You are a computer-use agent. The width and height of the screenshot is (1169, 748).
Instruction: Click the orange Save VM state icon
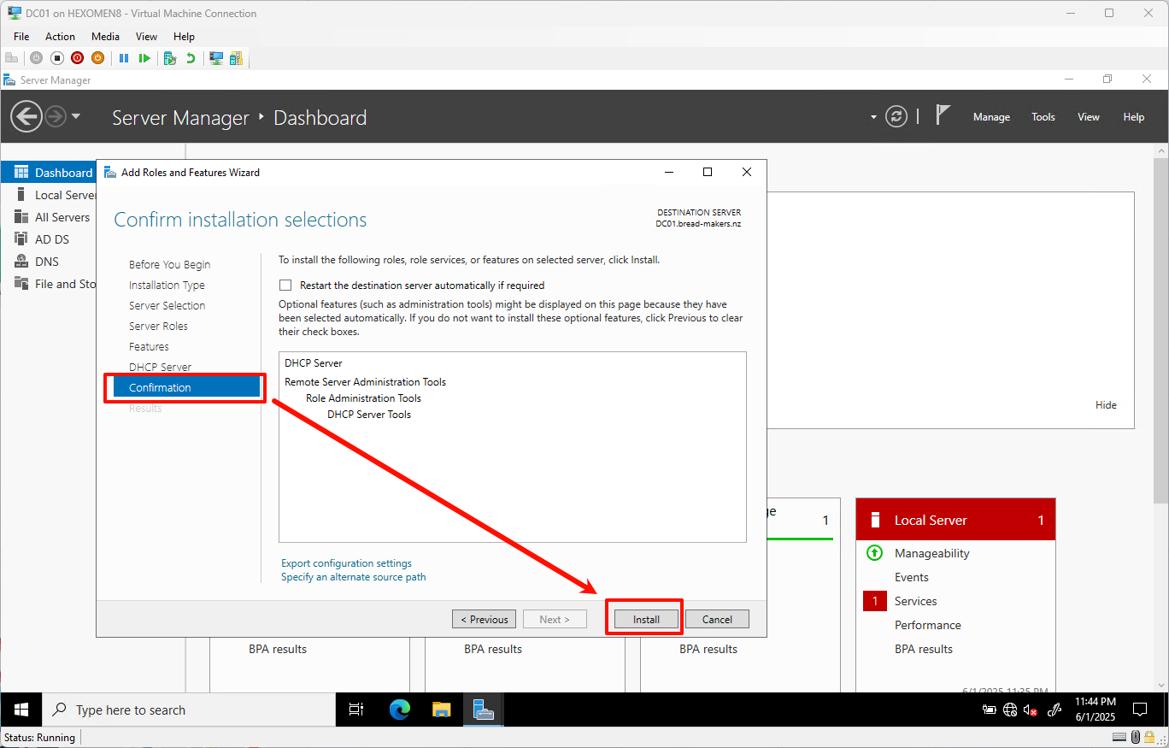pyautogui.click(x=98, y=58)
